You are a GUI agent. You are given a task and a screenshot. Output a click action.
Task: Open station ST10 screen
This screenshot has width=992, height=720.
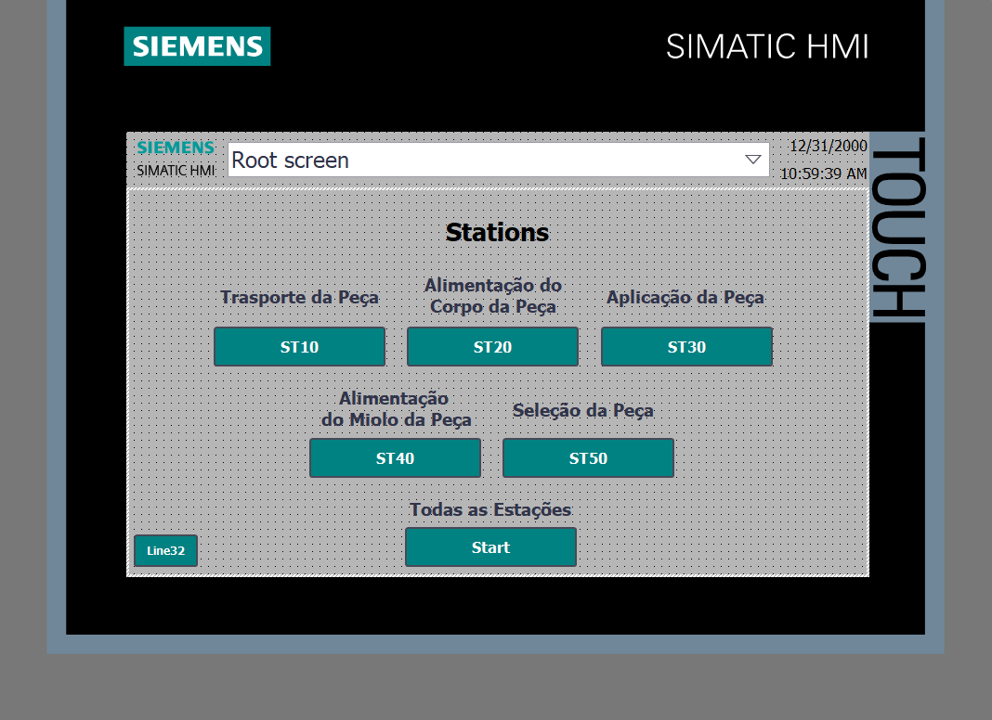(299, 346)
